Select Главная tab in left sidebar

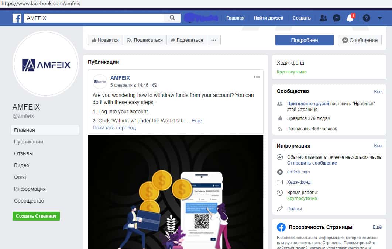[45, 130]
